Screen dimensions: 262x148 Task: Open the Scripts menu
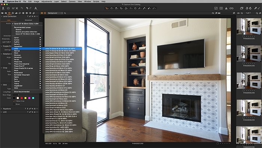coord(96,1)
